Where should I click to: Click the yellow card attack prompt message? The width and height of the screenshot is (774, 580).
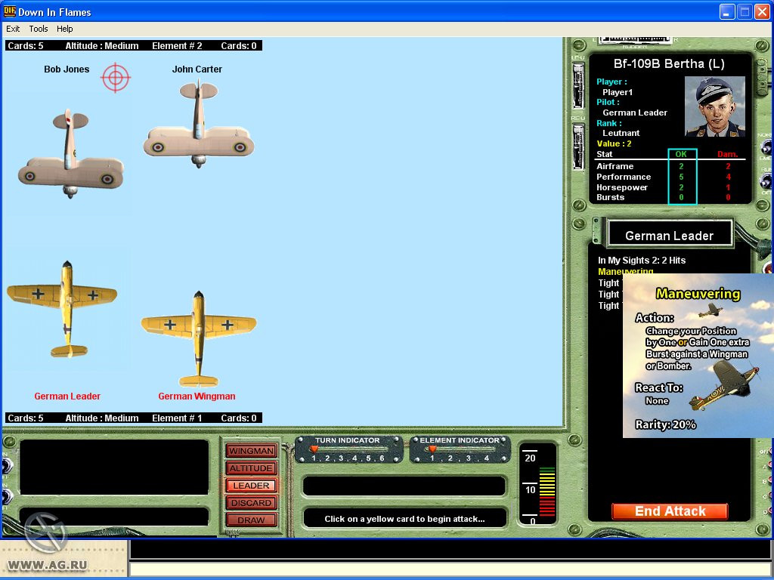pos(405,519)
